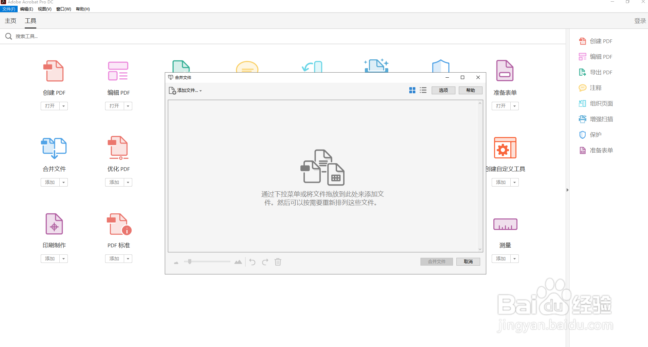Click the 合并文件 button in dialog footer
Screen dimensions: 648x347
437,262
